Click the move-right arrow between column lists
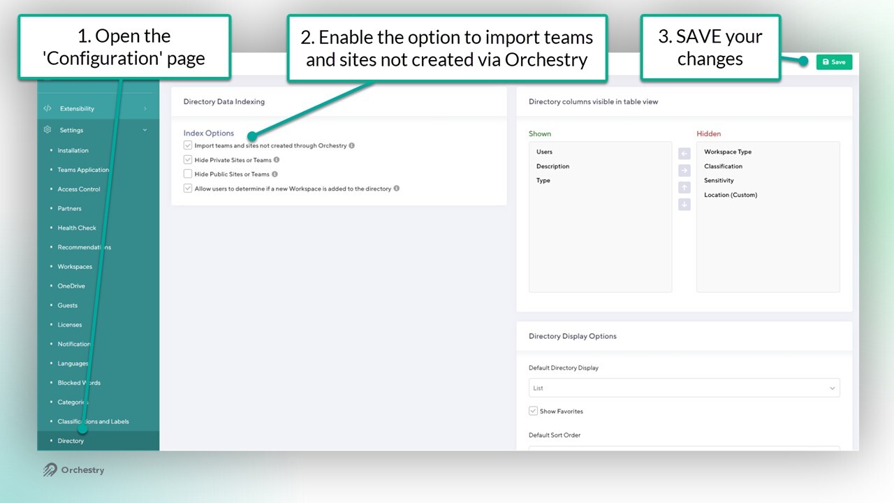 coord(684,170)
